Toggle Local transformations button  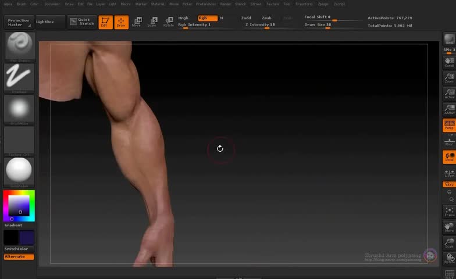[449, 157]
